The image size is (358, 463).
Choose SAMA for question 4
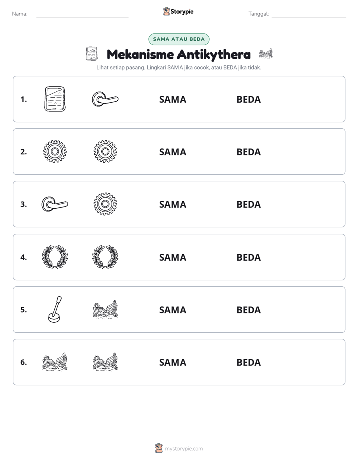[172, 257]
